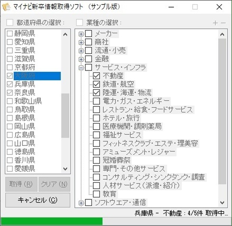Check the ホテル・旅行 checkbox
The width and height of the screenshot is (232, 226).
(x=96, y=118)
